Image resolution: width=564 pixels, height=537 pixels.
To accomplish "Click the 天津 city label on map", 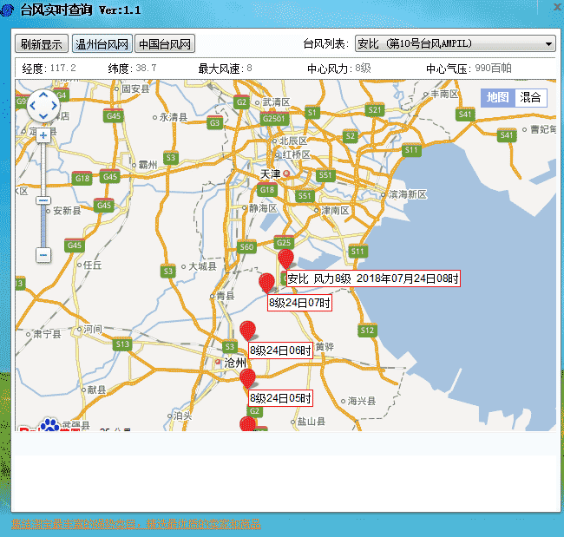I will click(x=270, y=174).
